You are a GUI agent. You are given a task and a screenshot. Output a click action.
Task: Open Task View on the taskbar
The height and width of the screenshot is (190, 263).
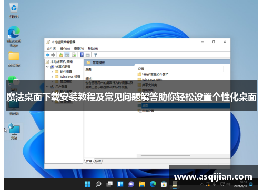[x=109, y=184]
